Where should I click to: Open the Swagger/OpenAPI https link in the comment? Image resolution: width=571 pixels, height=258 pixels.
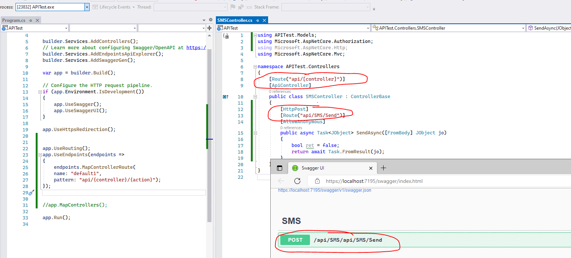point(196,48)
